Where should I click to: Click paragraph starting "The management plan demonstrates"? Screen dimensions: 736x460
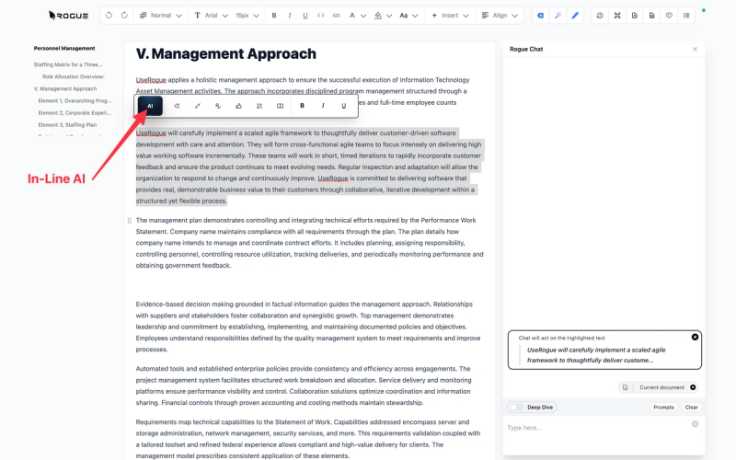309,243
